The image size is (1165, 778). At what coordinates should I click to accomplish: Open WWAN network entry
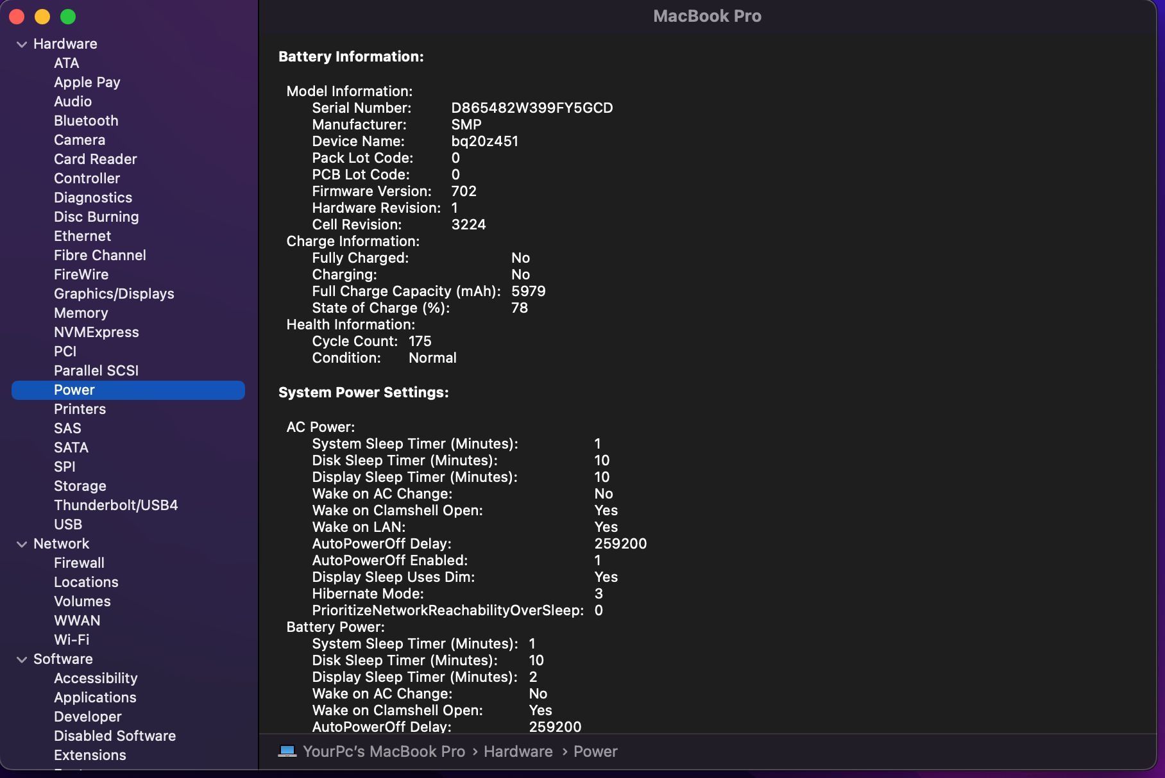click(77, 620)
